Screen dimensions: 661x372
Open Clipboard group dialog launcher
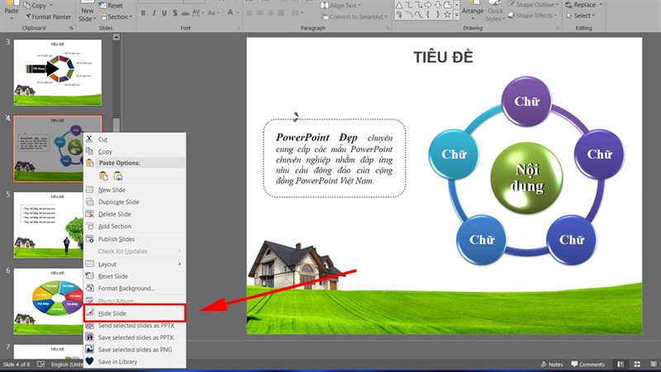[x=71, y=28]
